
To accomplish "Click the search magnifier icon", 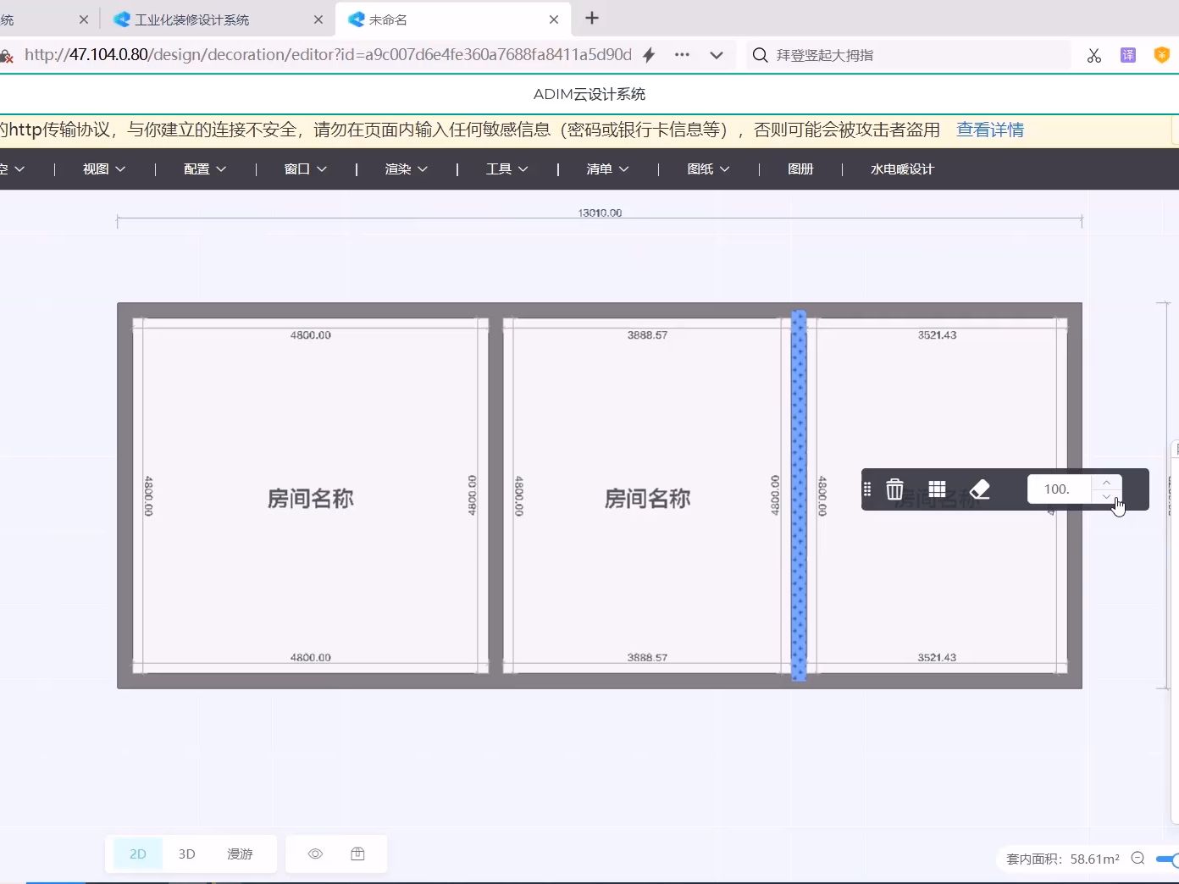I will [x=761, y=55].
